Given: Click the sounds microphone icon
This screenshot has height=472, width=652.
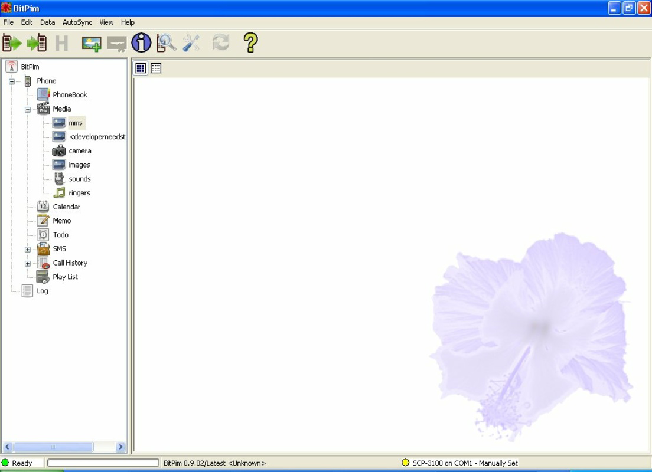Looking at the screenshot, I should 60,179.
